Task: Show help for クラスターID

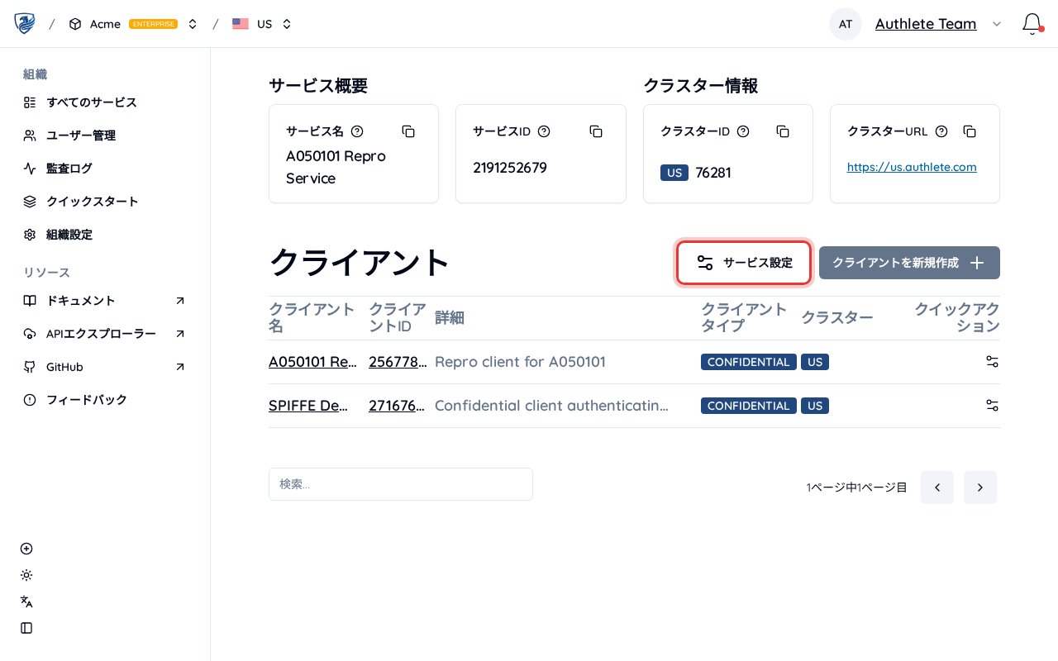Action: click(x=743, y=131)
